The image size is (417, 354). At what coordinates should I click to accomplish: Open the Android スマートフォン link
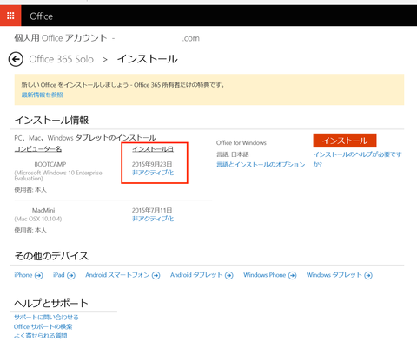point(117,275)
